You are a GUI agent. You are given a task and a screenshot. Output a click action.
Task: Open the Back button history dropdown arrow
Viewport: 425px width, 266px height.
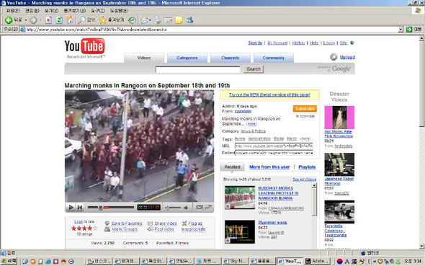click(x=26, y=20)
